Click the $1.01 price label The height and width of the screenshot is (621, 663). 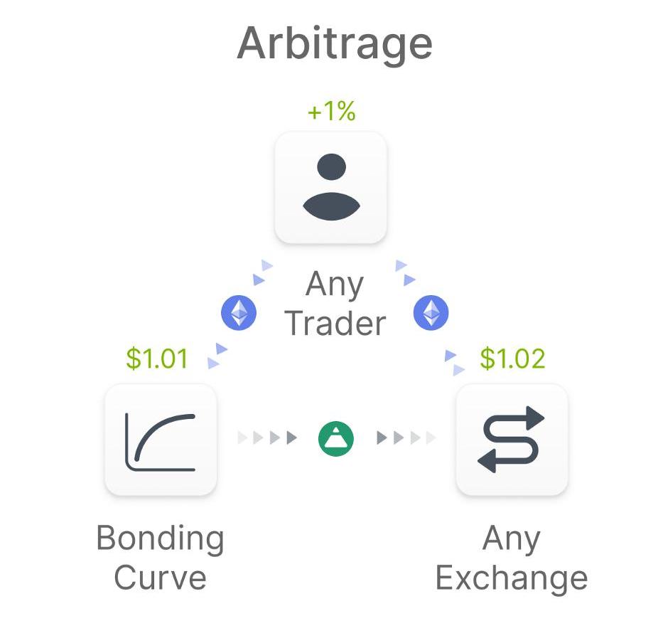[x=157, y=359]
